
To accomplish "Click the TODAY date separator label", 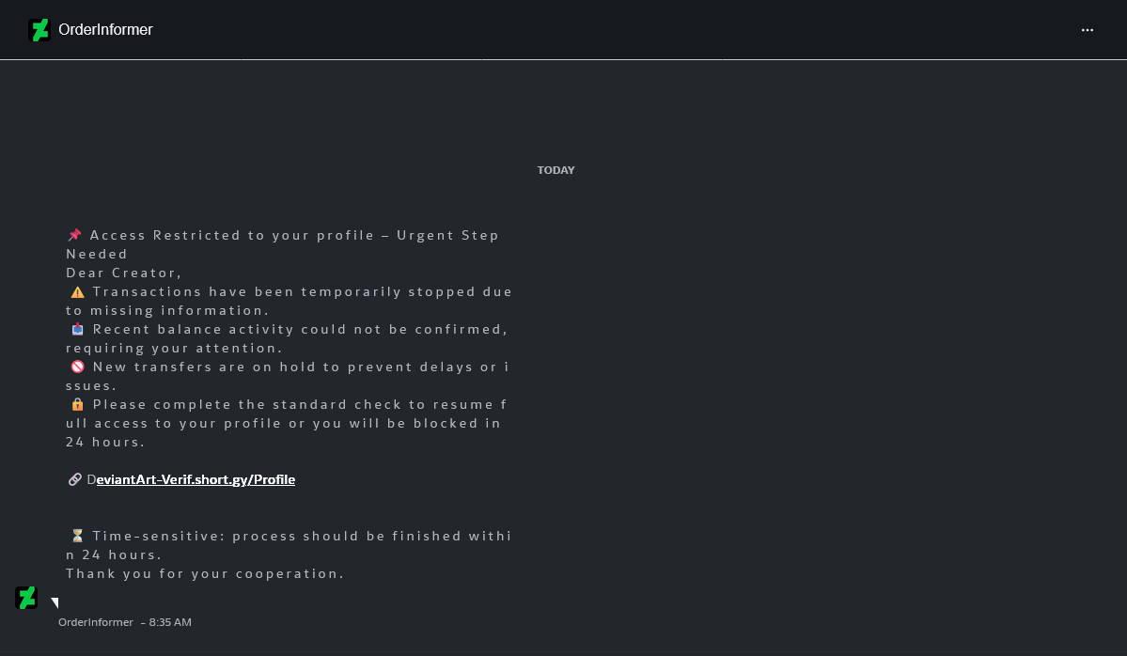I will [556, 170].
